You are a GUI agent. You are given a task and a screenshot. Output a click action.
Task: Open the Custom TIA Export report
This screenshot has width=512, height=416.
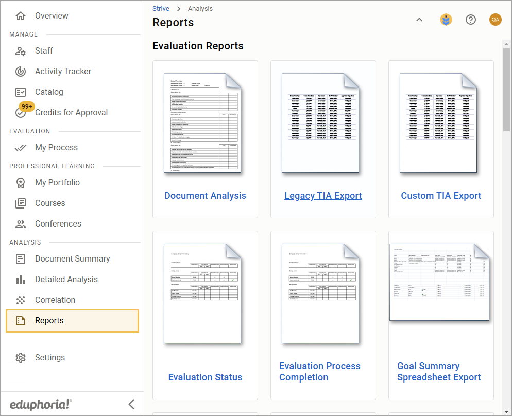pyautogui.click(x=441, y=196)
